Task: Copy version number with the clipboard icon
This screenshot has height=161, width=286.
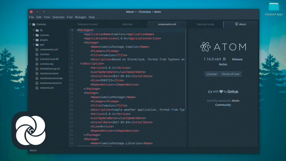Action: coord(225,59)
